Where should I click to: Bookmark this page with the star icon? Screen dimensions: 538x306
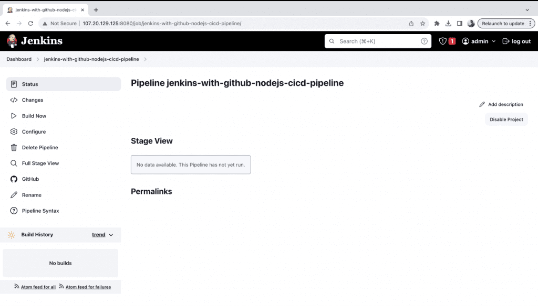point(423,24)
